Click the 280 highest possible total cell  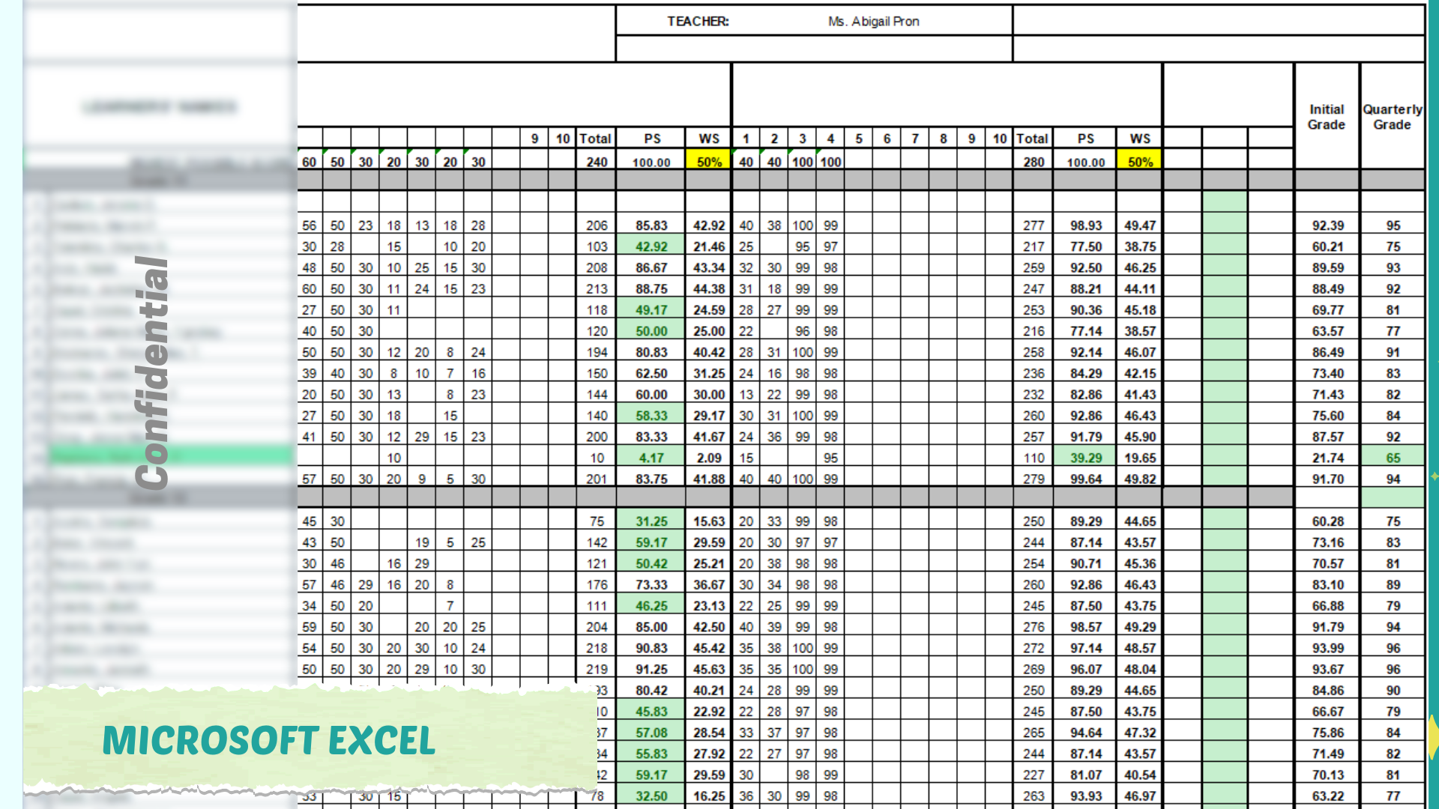click(x=1034, y=162)
